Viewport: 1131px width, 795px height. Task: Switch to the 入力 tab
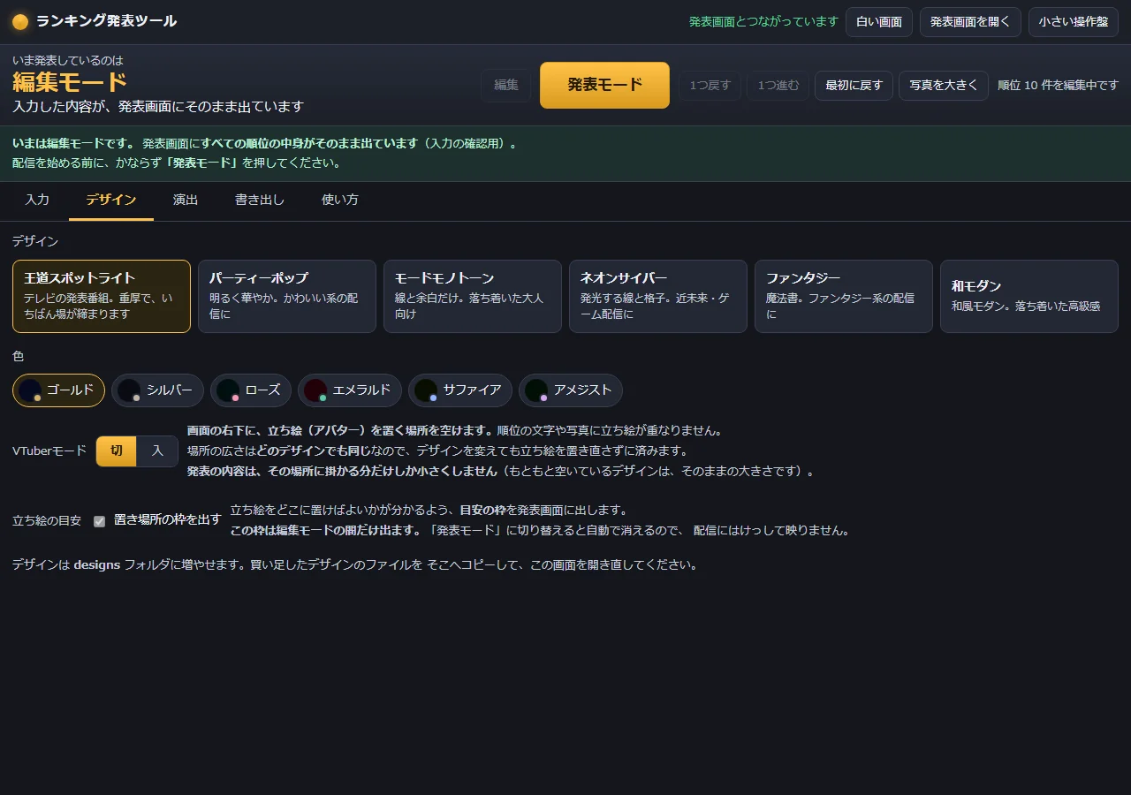[37, 200]
